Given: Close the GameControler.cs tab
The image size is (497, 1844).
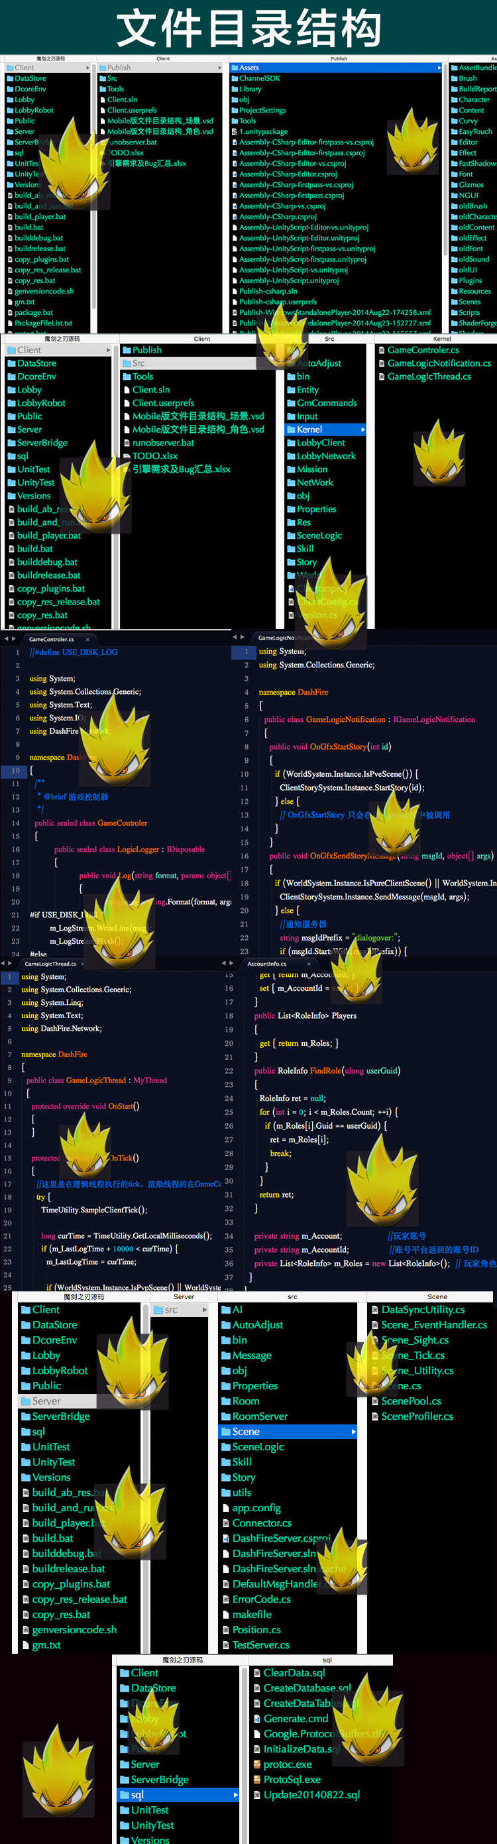Looking at the screenshot, I should [87, 639].
